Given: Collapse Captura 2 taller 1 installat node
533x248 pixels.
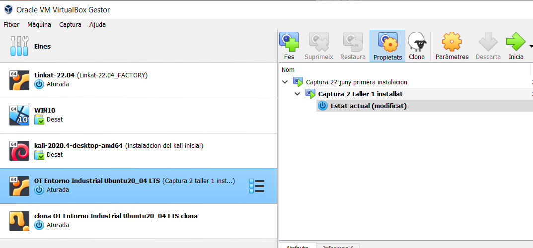Looking at the screenshot, I should [x=298, y=94].
